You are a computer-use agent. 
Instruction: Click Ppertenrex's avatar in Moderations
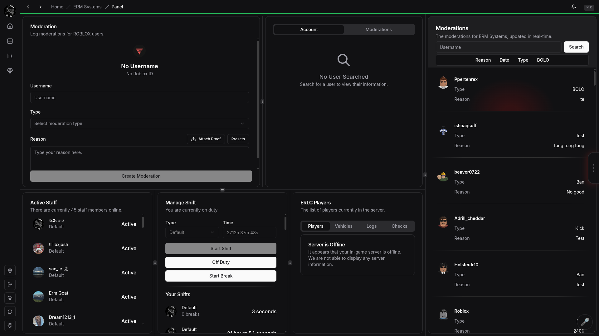443,82
